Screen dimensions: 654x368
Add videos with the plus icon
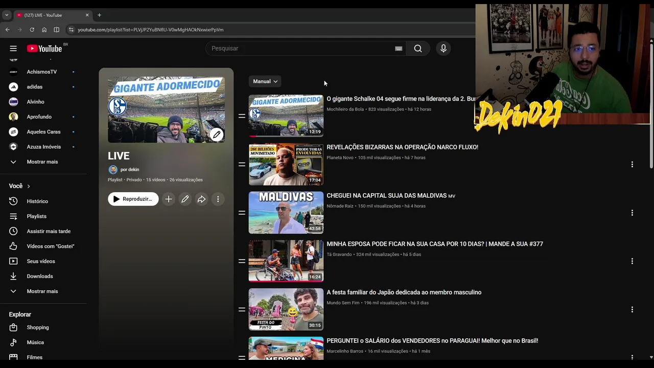(x=169, y=199)
